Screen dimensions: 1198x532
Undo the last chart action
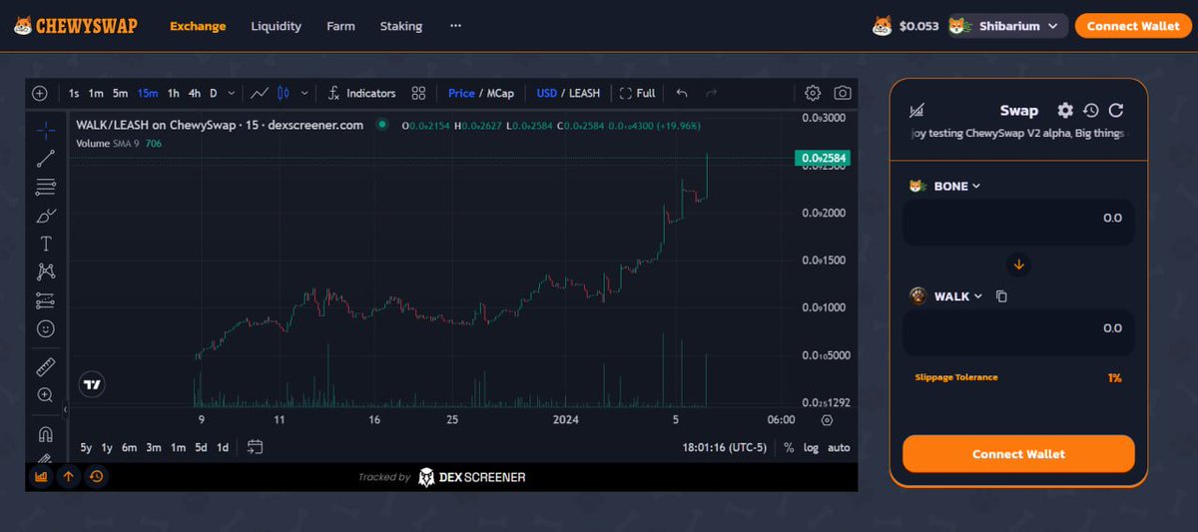click(x=682, y=93)
